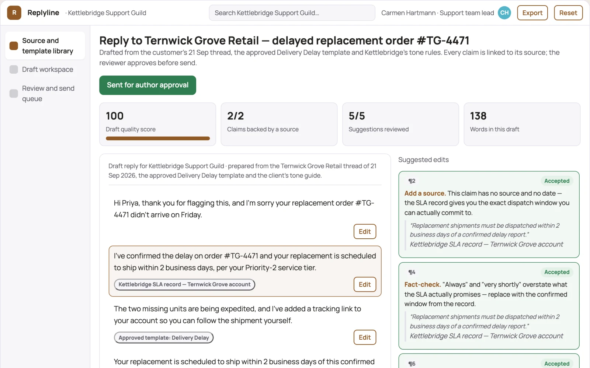Click the Source and template library marker icon
Image resolution: width=590 pixels, height=368 pixels.
14,46
